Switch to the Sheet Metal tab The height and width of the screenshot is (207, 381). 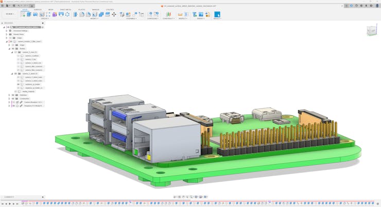pyautogui.click(x=65, y=9)
